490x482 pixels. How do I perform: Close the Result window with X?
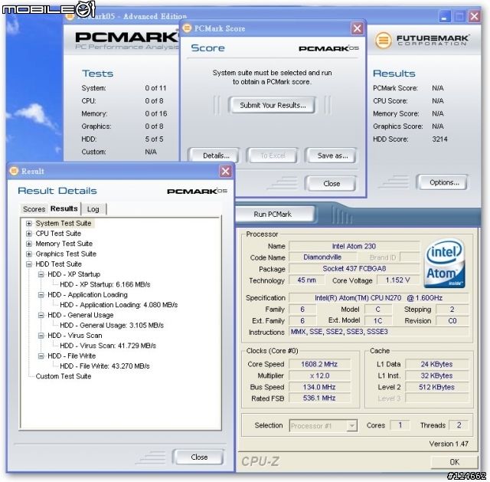pos(225,171)
